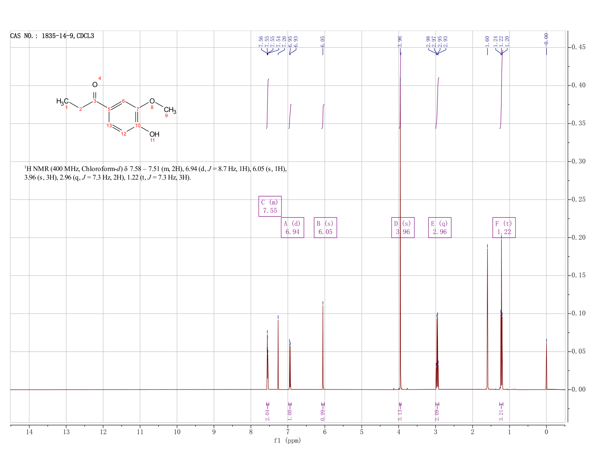Click y-axis tick label 0.45
The image size is (616, 476).
point(578,47)
